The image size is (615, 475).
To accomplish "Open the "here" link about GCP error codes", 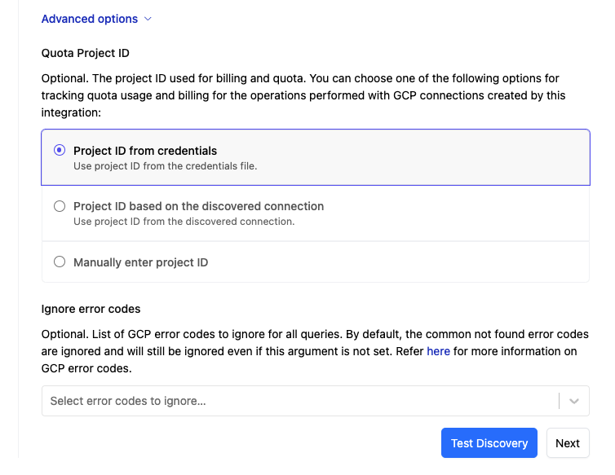I will [x=438, y=351].
